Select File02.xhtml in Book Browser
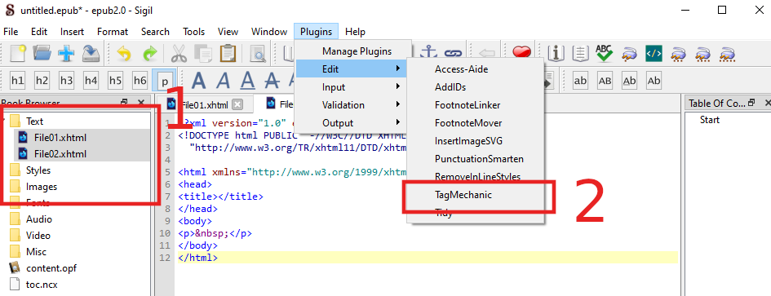 pos(60,154)
